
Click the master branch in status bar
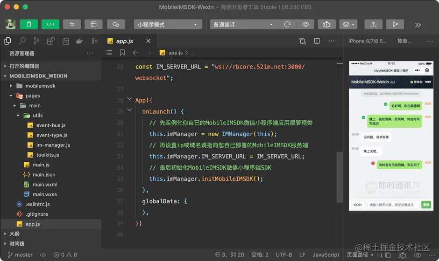pyautogui.click(x=20, y=255)
